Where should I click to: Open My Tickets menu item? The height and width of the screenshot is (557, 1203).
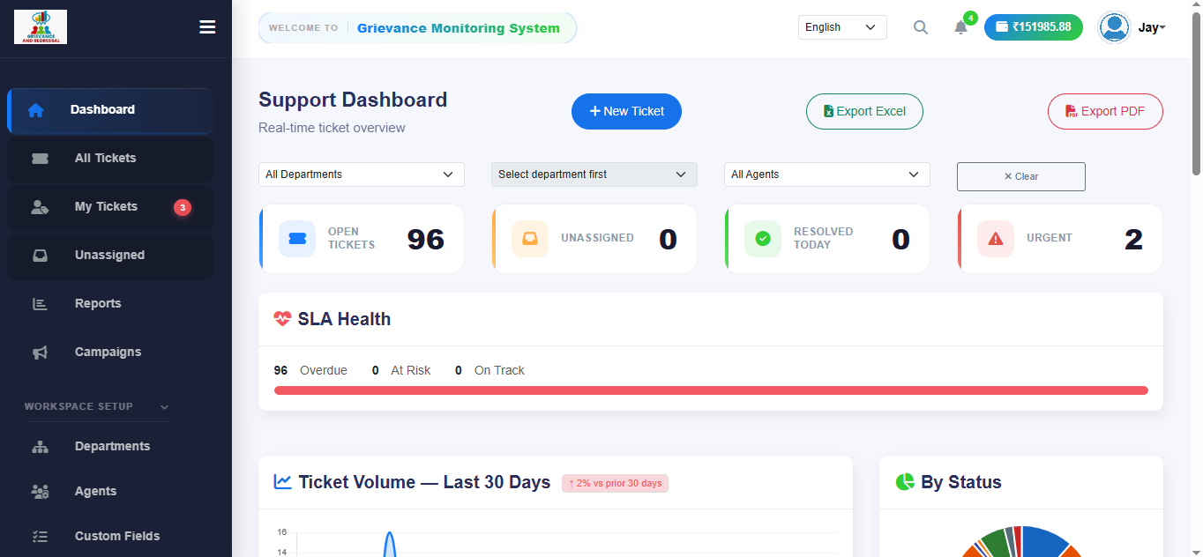pos(110,208)
